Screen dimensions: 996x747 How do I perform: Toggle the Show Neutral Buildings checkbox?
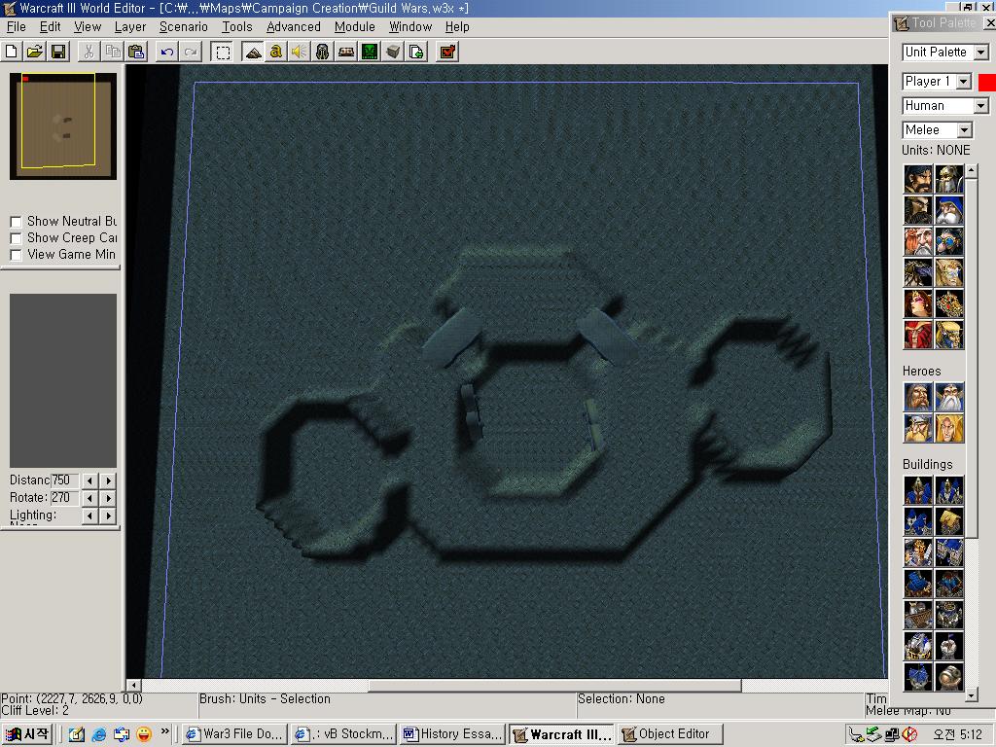[16, 222]
